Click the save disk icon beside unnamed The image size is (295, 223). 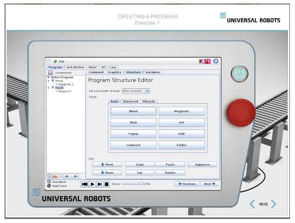(x=50, y=73)
